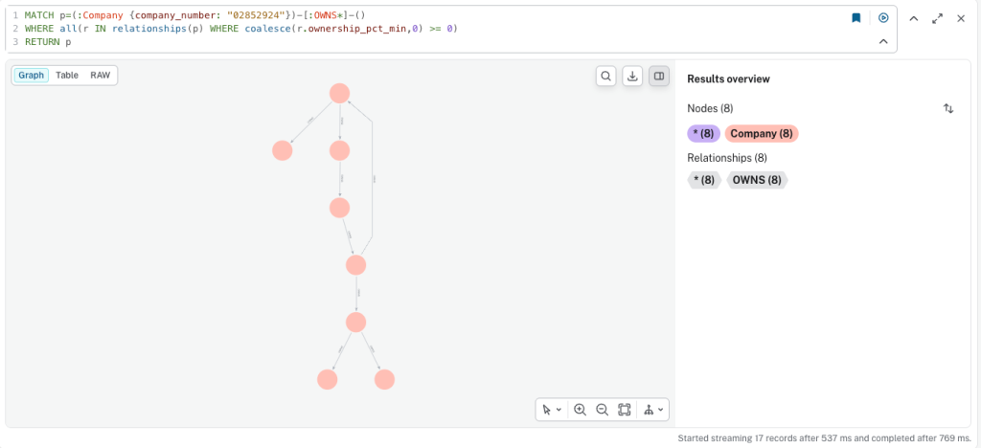Switch to the Table view tab
The image size is (981, 448).
[x=67, y=75]
